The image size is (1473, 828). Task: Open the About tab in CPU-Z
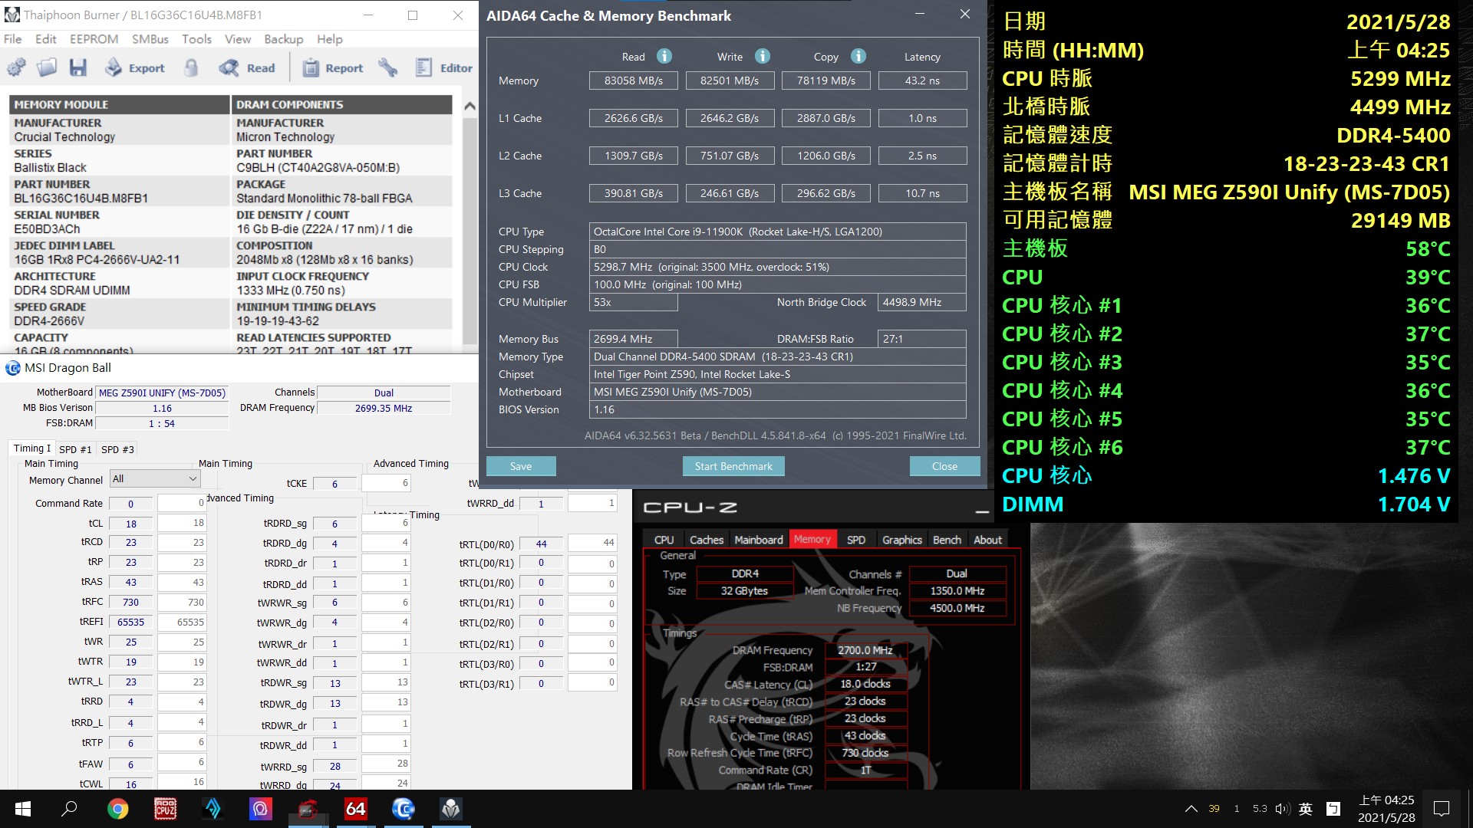pos(987,540)
